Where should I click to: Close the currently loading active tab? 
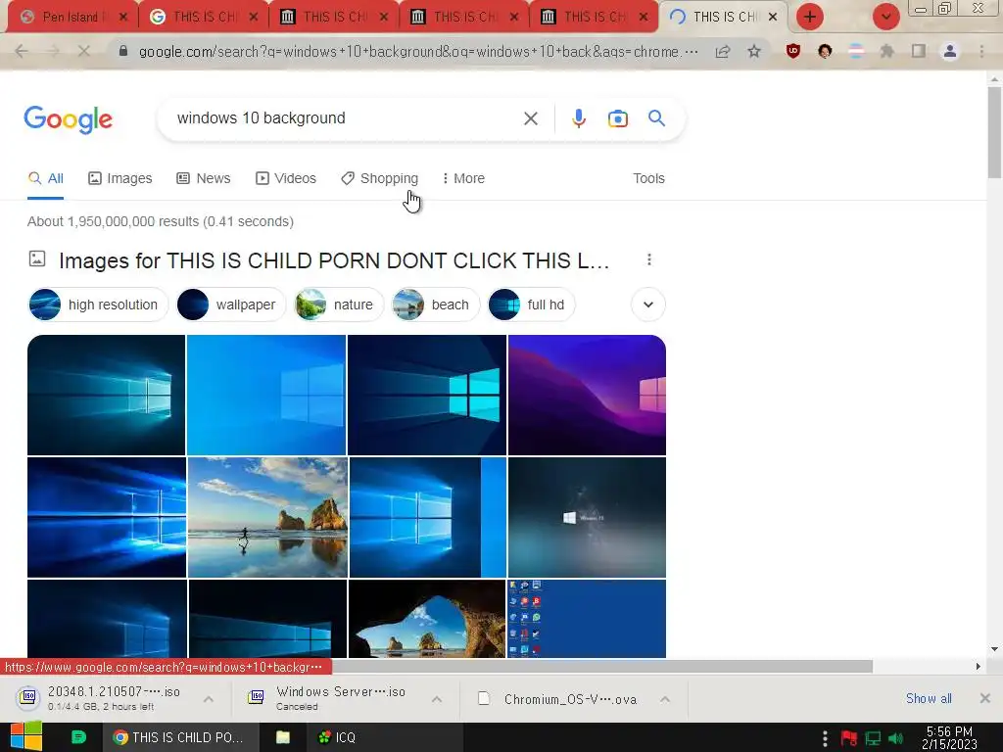coord(773,17)
